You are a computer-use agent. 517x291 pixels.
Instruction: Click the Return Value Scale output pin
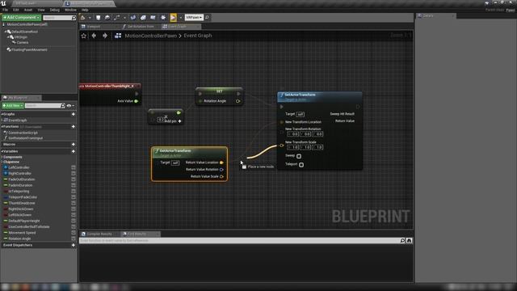click(221, 176)
